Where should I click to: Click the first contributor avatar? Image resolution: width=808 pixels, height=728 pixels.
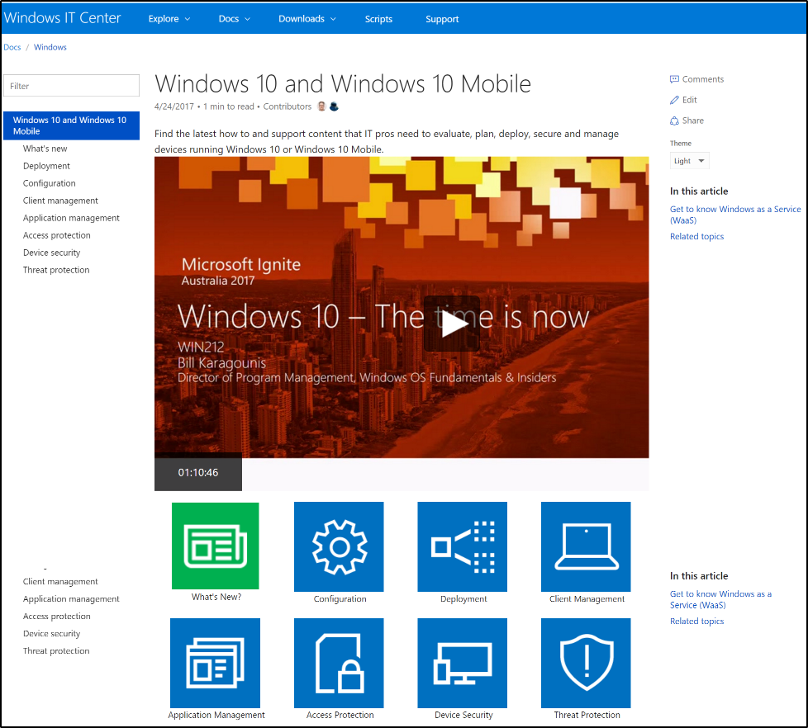[x=321, y=106]
